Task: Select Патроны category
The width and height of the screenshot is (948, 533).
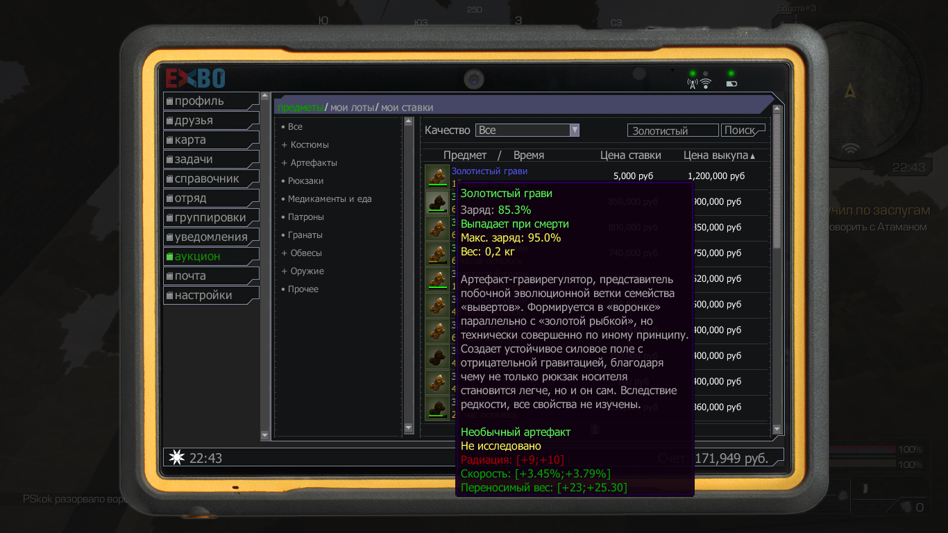Action: pos(303,217)
